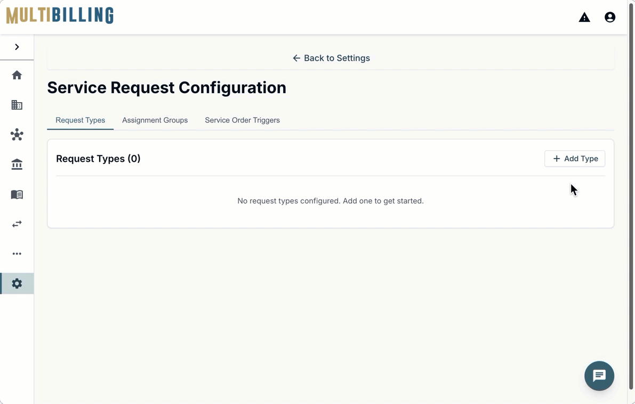Click the back arrow beside Back to Settings
This screenshot has height=404, width=635.
(x=296, y=58)
